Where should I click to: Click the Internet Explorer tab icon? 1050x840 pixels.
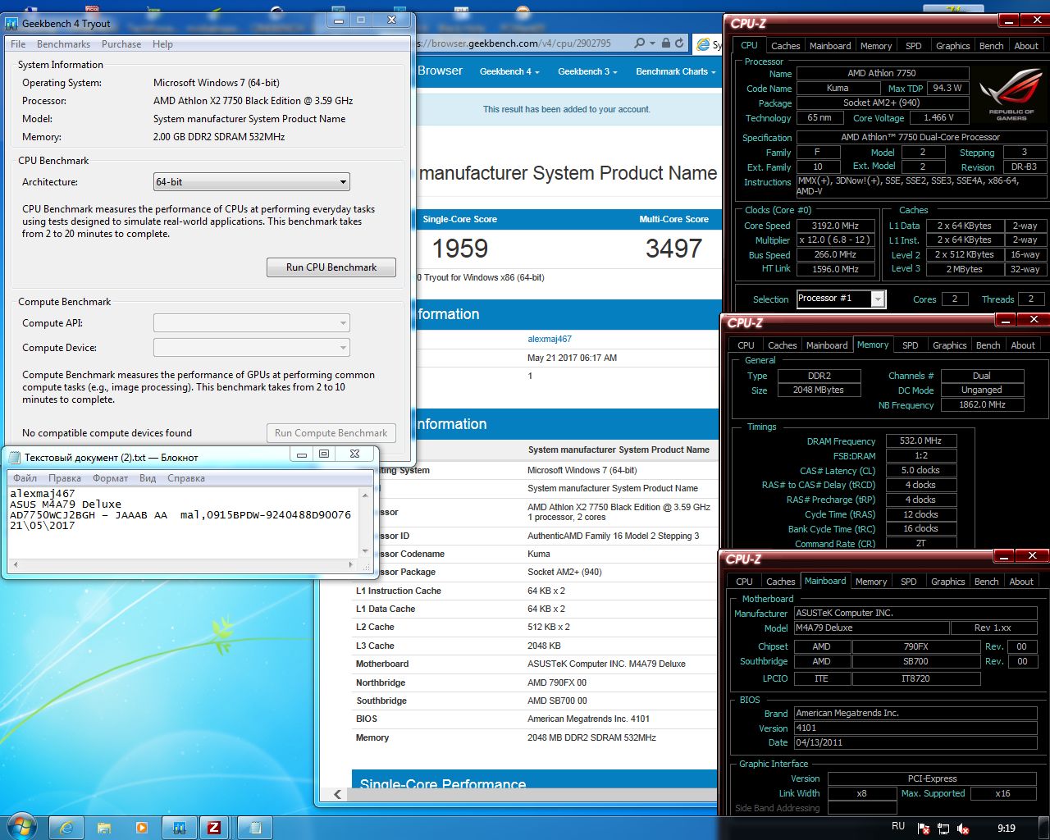coord(703,45)
